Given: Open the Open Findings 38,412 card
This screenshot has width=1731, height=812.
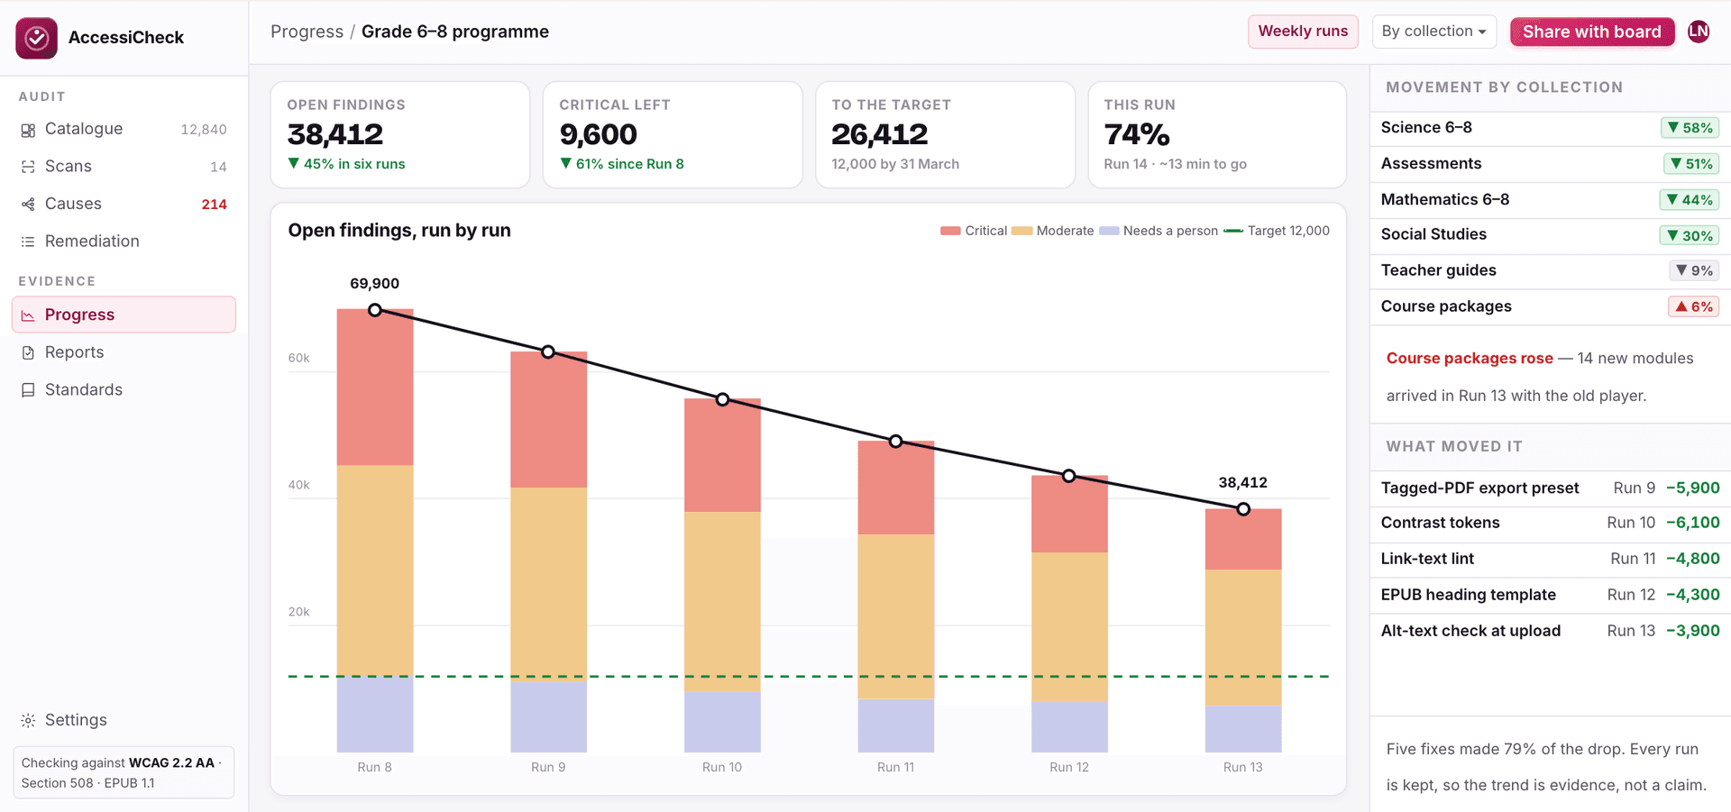Looking at the screenshot, I should [400, 135].
